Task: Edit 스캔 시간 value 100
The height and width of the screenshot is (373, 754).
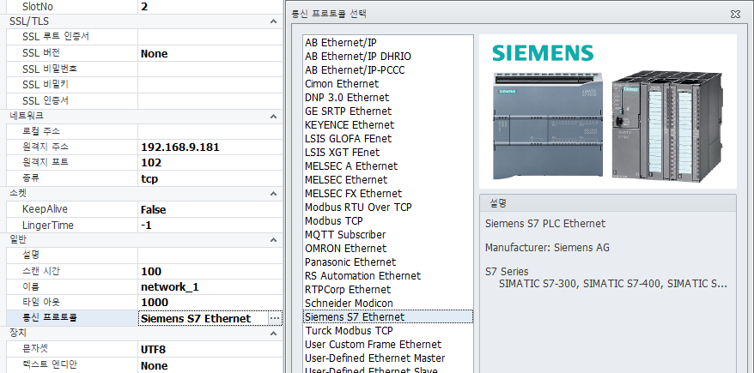Action: pos(210,271)
